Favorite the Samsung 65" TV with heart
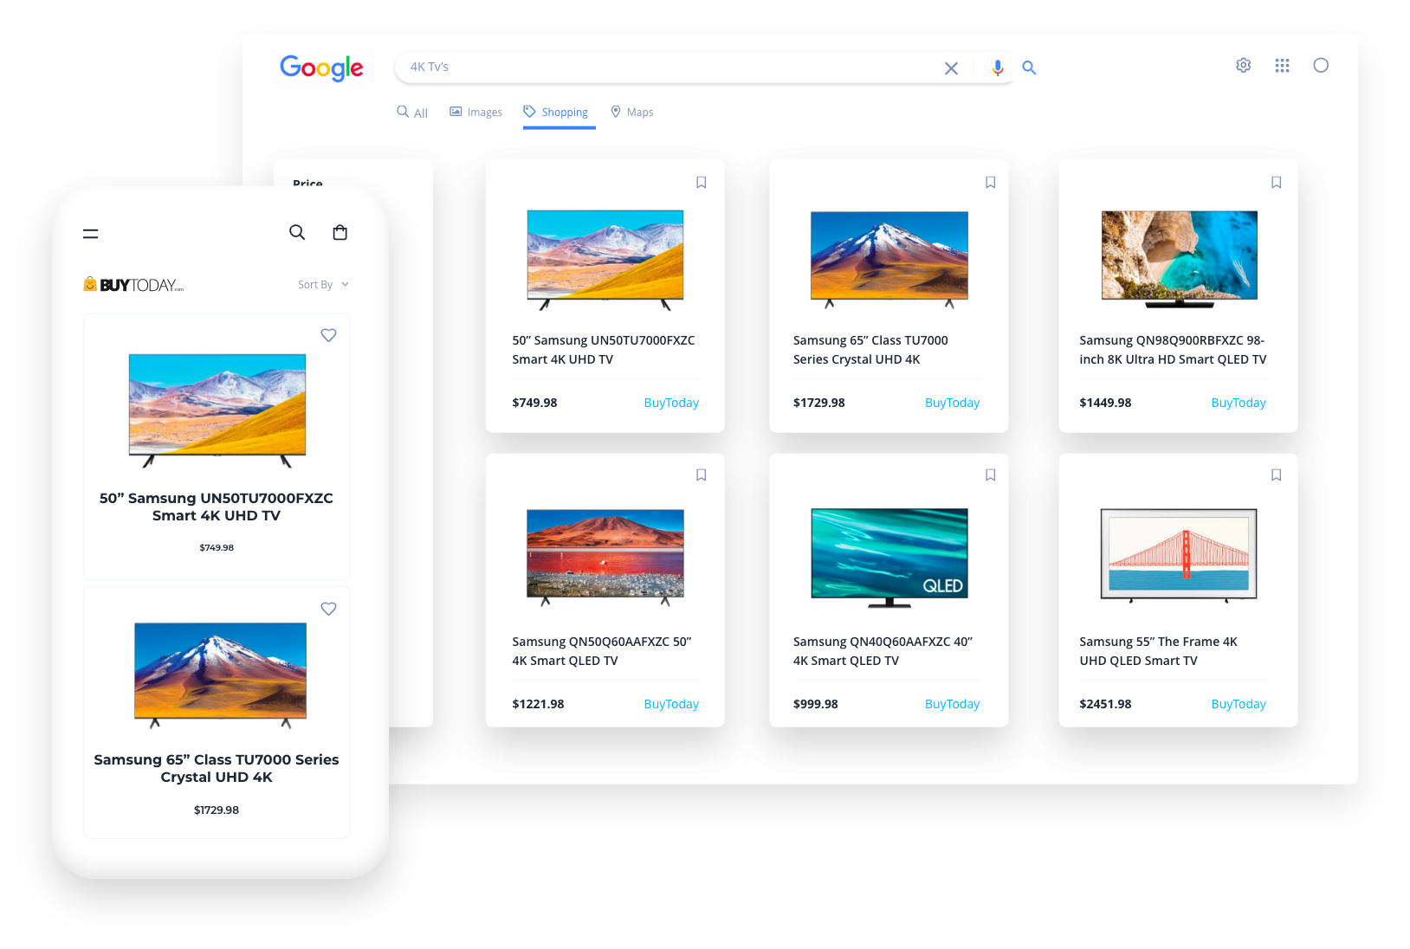 [328, 609]
